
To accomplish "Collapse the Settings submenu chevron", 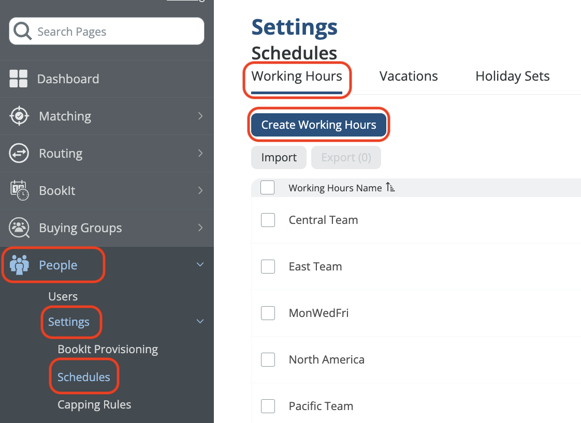I will coord(200,322).
